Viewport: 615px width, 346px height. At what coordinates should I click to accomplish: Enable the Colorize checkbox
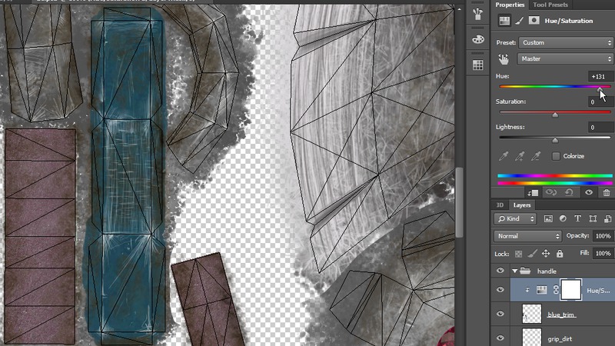click(556, 156)
